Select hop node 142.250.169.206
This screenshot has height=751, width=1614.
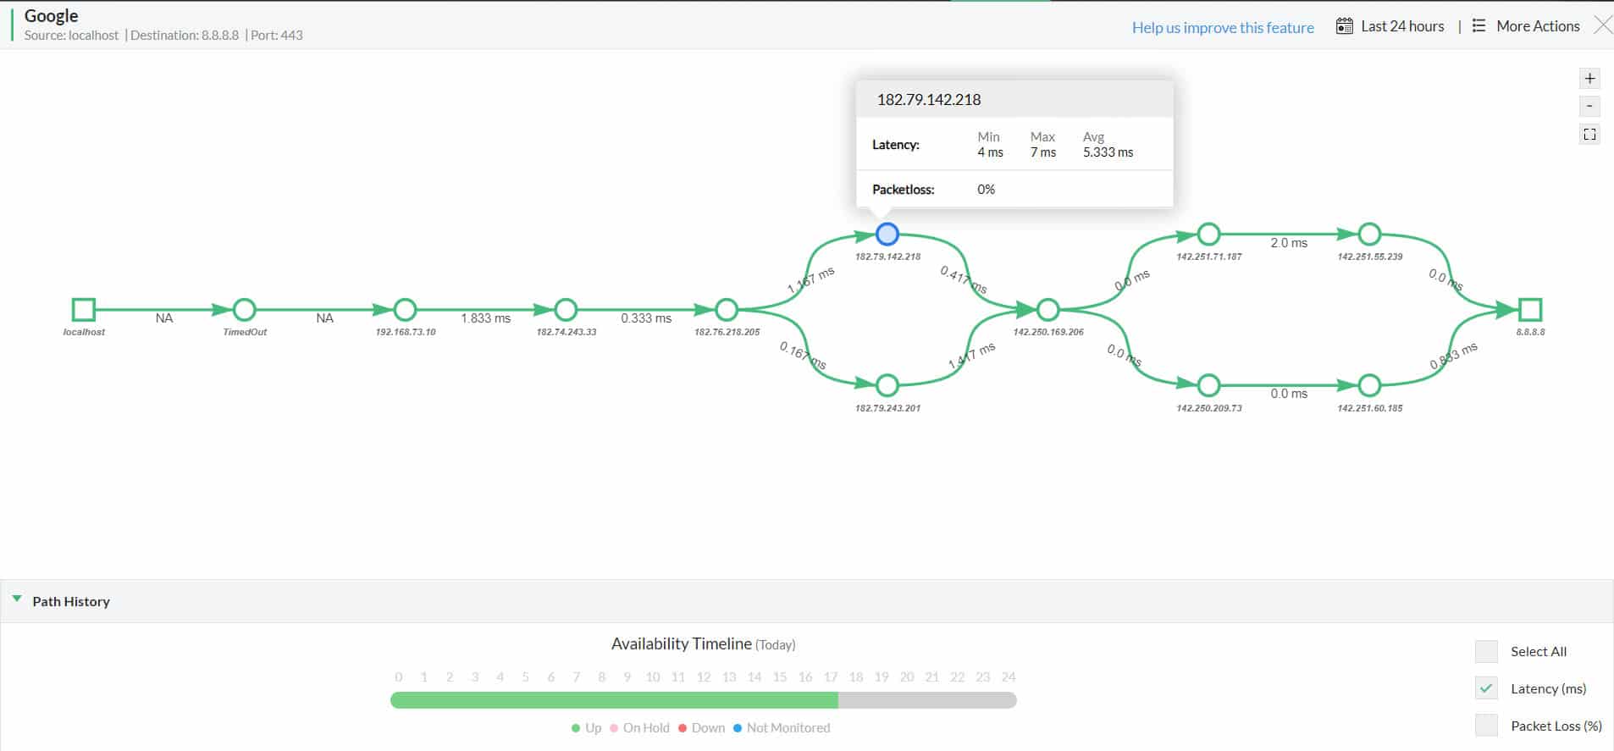coord(1047,310)
